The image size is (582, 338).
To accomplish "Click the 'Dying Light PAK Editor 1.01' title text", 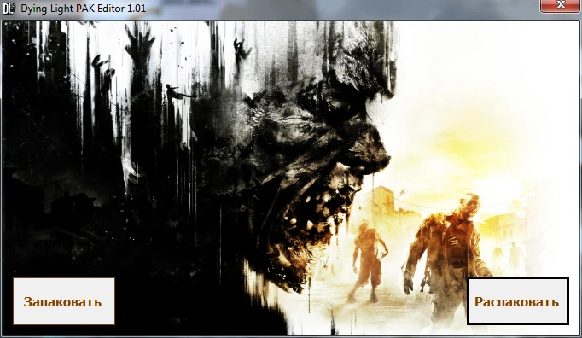I will pyautogui.click(x=83, y=9).
